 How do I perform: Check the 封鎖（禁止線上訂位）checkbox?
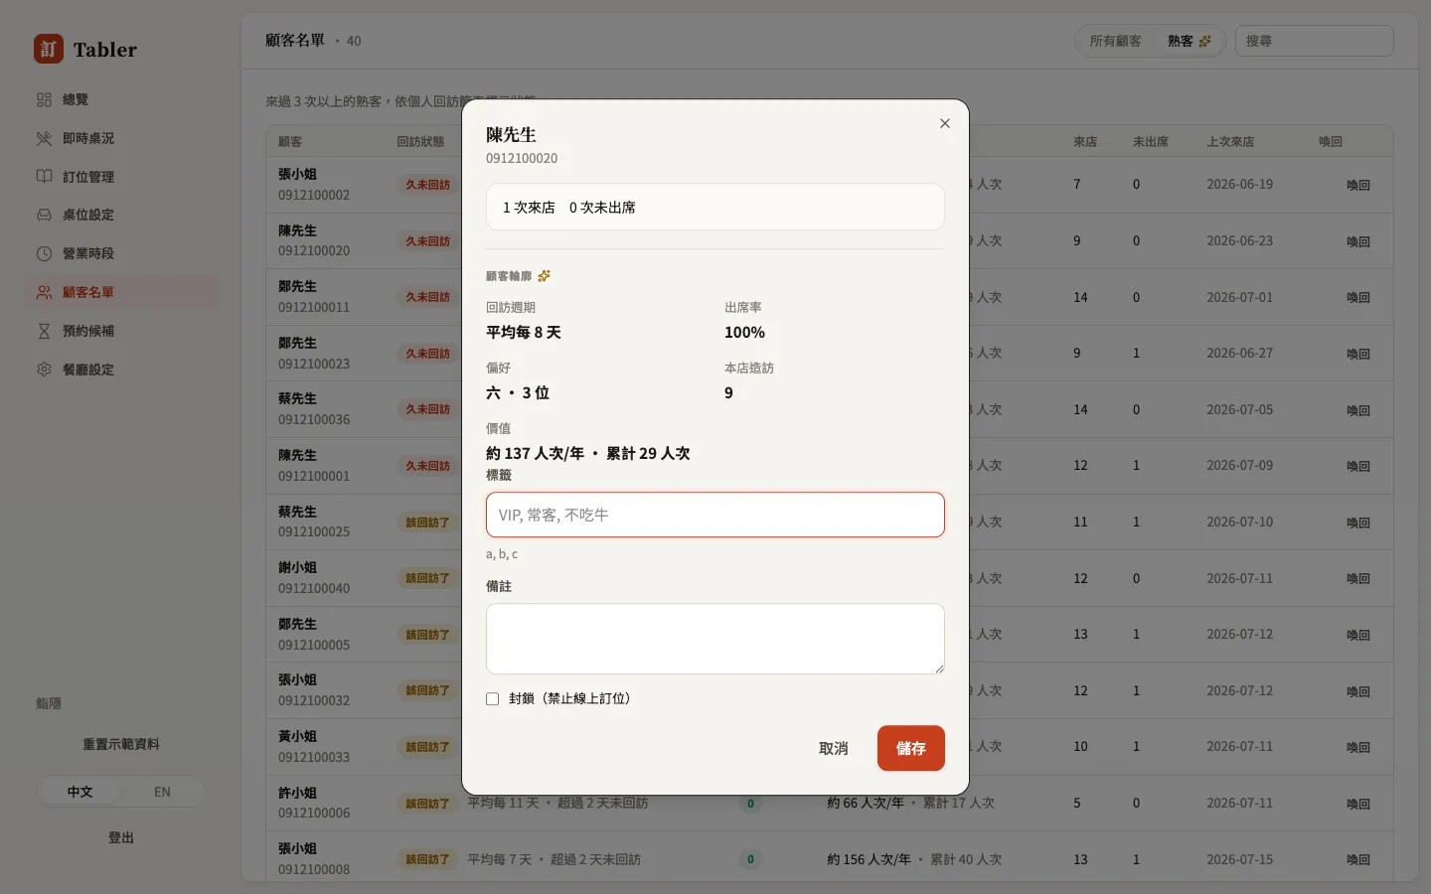click(492, 699)
